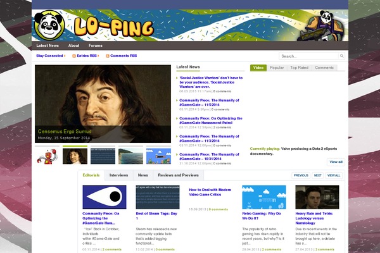Click 0 comments under Modern Video Game Critics
This screenshot has width=380, height=253.
(218, 209)
